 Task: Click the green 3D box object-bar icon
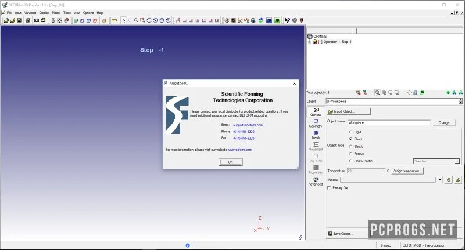422,93
